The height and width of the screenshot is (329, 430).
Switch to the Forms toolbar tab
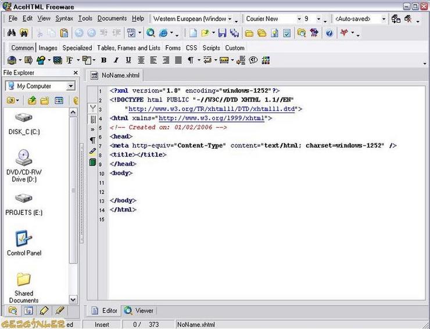click(x=173, y=48)
